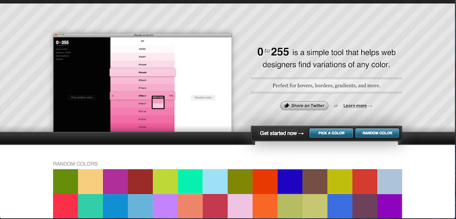Pick the magenta swatch in top row
456x219 pixels.
pos(115,181)
